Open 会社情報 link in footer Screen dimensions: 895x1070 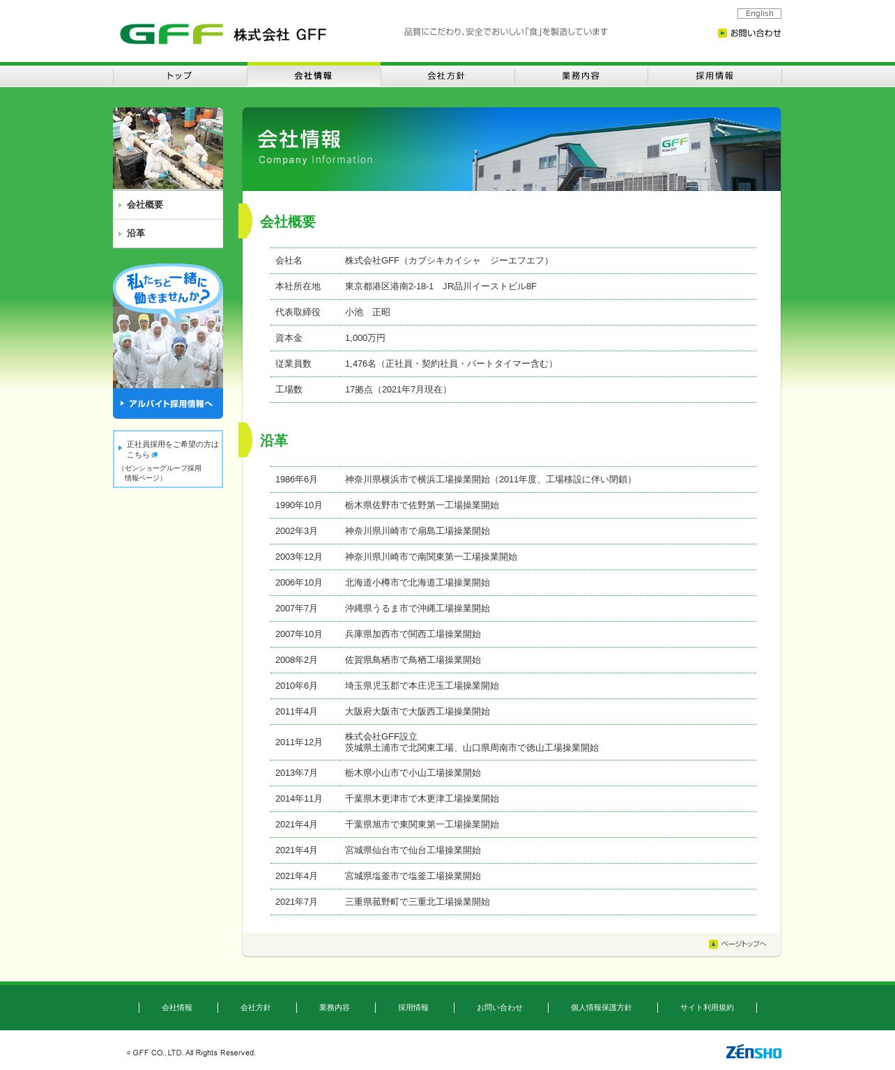click(x=177, y=1007)
